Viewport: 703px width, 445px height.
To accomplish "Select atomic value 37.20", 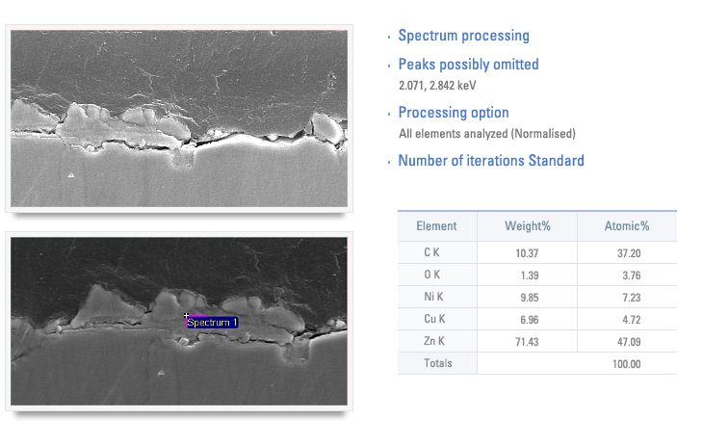I will pyautogui.click(x=629, y=253).
